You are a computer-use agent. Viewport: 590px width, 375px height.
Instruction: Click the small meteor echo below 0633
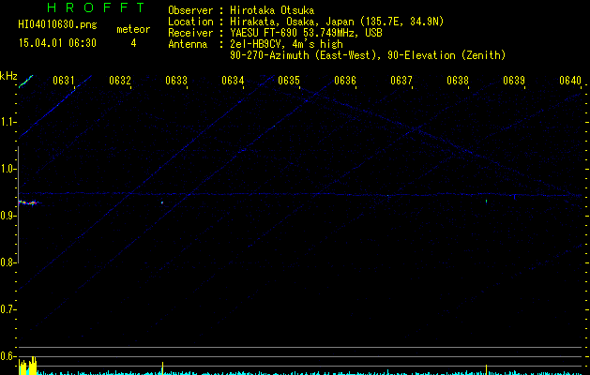coord(162,202)
